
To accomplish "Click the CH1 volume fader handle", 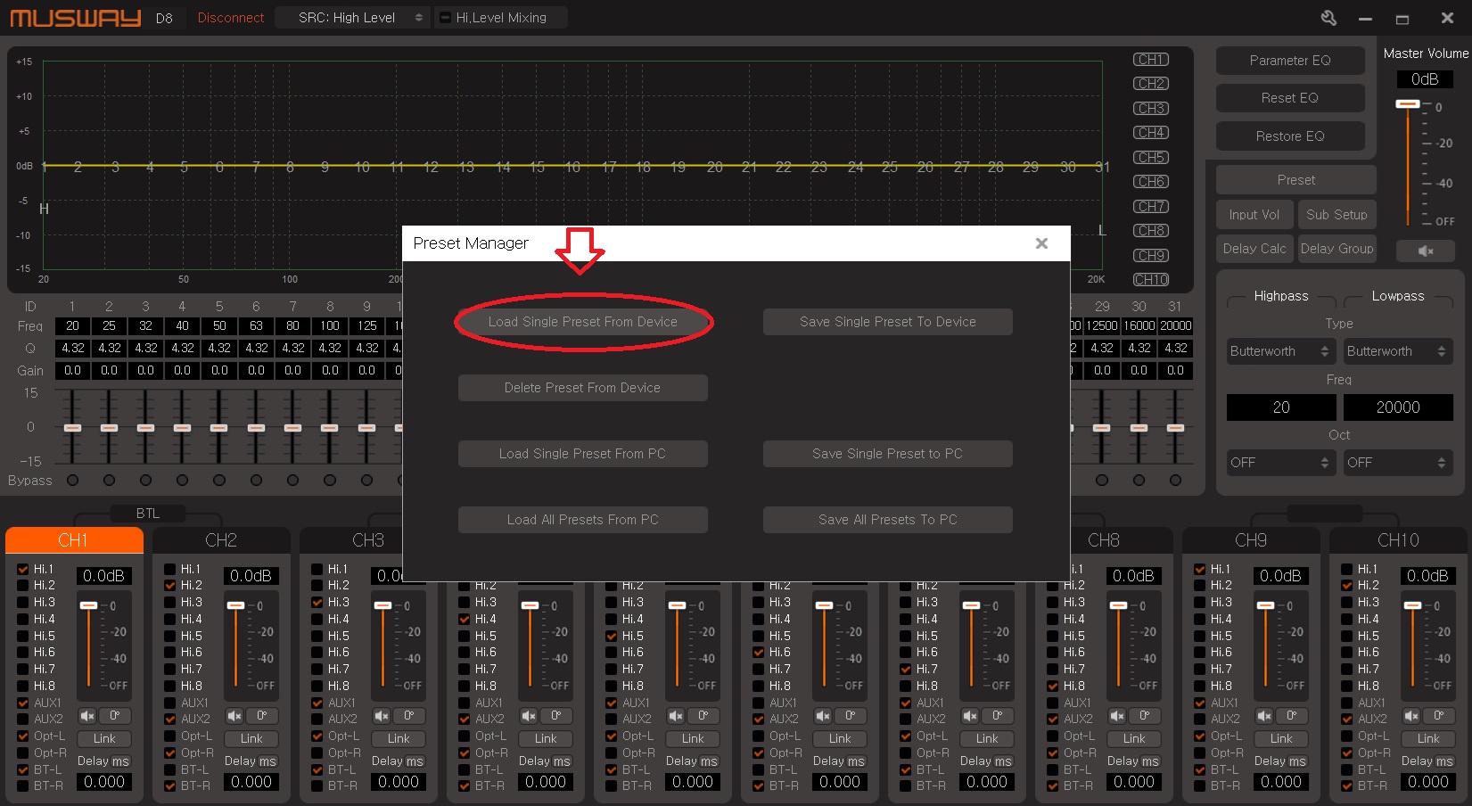I will click(x=88, y=605).
